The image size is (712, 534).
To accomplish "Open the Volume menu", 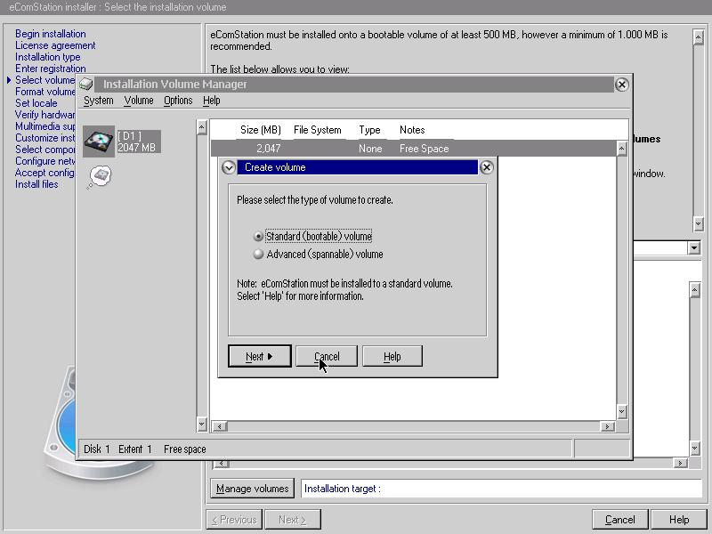I will (139, 101).
